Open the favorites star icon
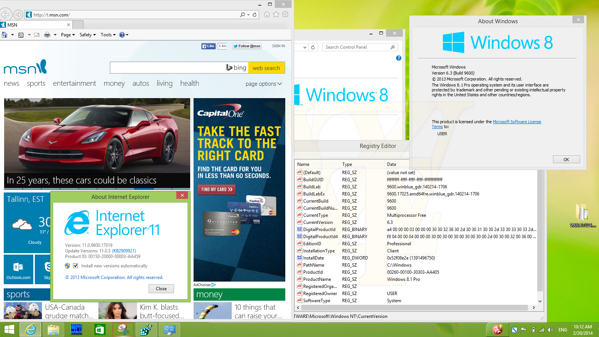 coord(276,15)
